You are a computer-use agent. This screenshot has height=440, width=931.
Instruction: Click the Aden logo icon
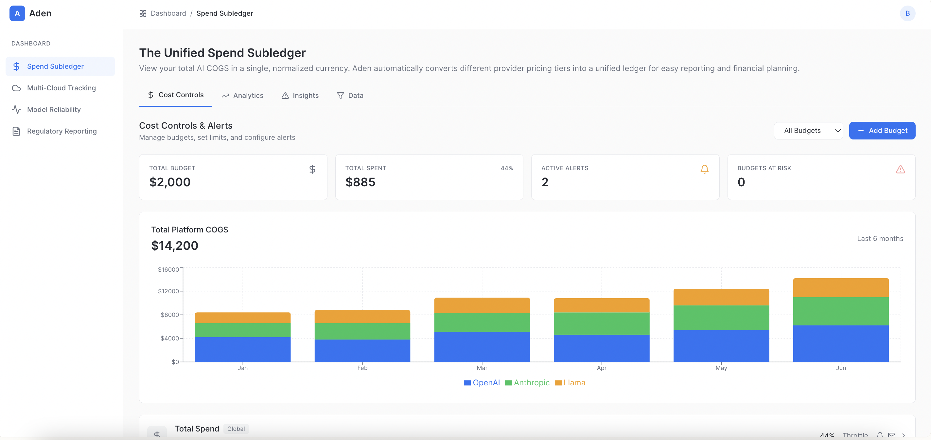click(17, 13)
